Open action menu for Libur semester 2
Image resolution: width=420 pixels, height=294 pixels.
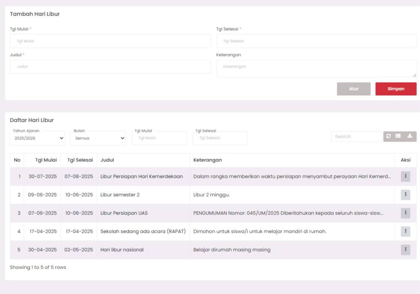click(x=405, y=195)
